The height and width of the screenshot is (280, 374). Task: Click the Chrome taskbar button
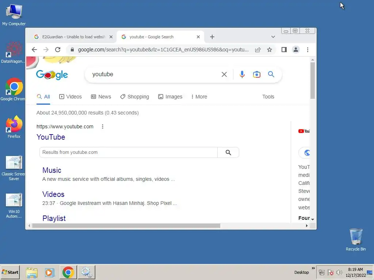[x=68, y=272]
